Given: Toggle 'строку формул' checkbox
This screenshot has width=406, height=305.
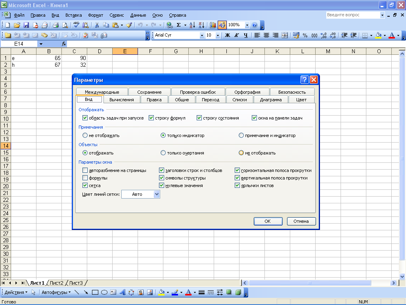Looking at the screenshot, I should (x=151, y=118).
